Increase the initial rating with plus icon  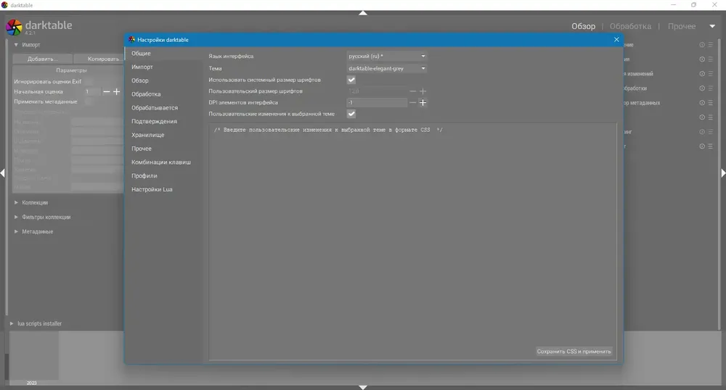click(117, 91)
